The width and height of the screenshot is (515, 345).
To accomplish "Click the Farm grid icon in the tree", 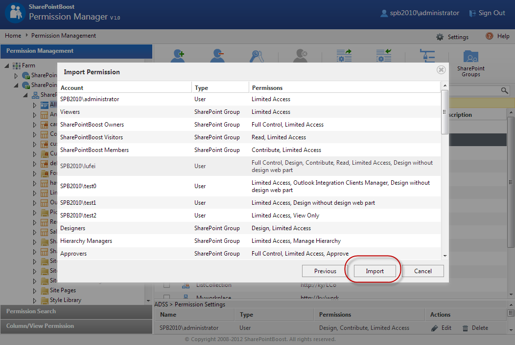I will click(17, 65).
